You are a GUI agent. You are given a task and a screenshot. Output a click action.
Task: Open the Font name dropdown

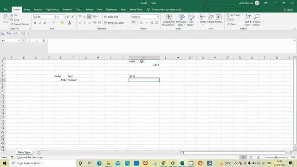point(54,17)
